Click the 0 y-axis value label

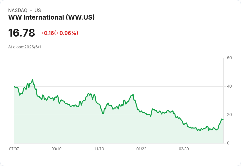pos(228,143)
